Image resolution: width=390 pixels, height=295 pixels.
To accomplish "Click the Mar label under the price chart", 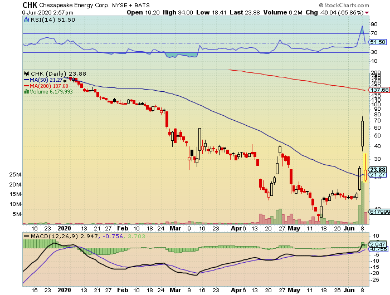I will point(175,228).
